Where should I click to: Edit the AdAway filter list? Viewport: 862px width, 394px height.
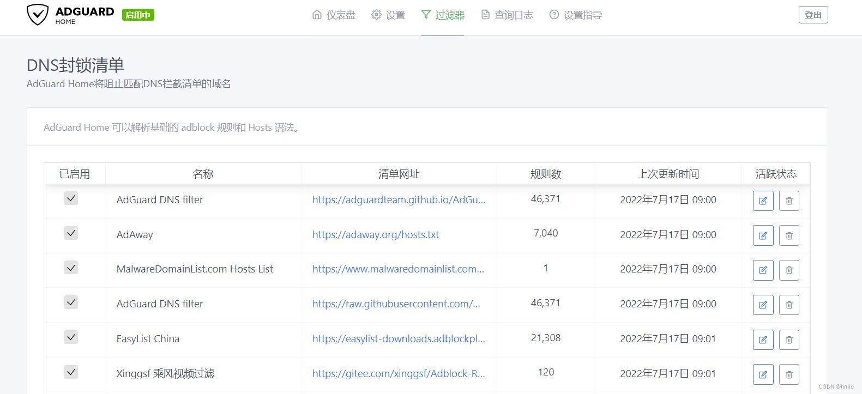pyautogui.click(x=763, y=235)
